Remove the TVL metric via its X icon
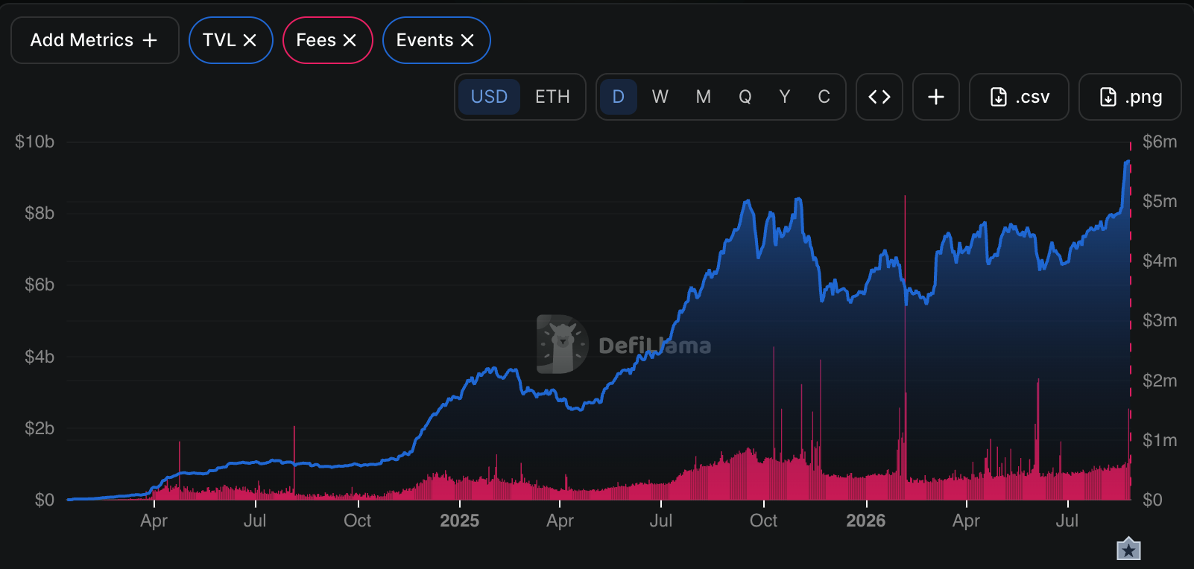Screen dimensions: 1194x569 click(x=250, y=40)
